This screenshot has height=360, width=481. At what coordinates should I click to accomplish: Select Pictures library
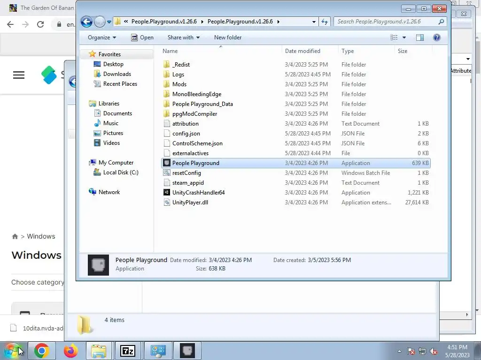click(113, 133)
